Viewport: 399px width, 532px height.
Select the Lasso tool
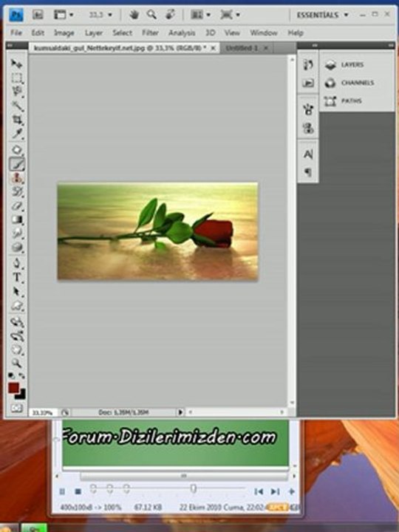pyautogui.click(x=16, y=92)
